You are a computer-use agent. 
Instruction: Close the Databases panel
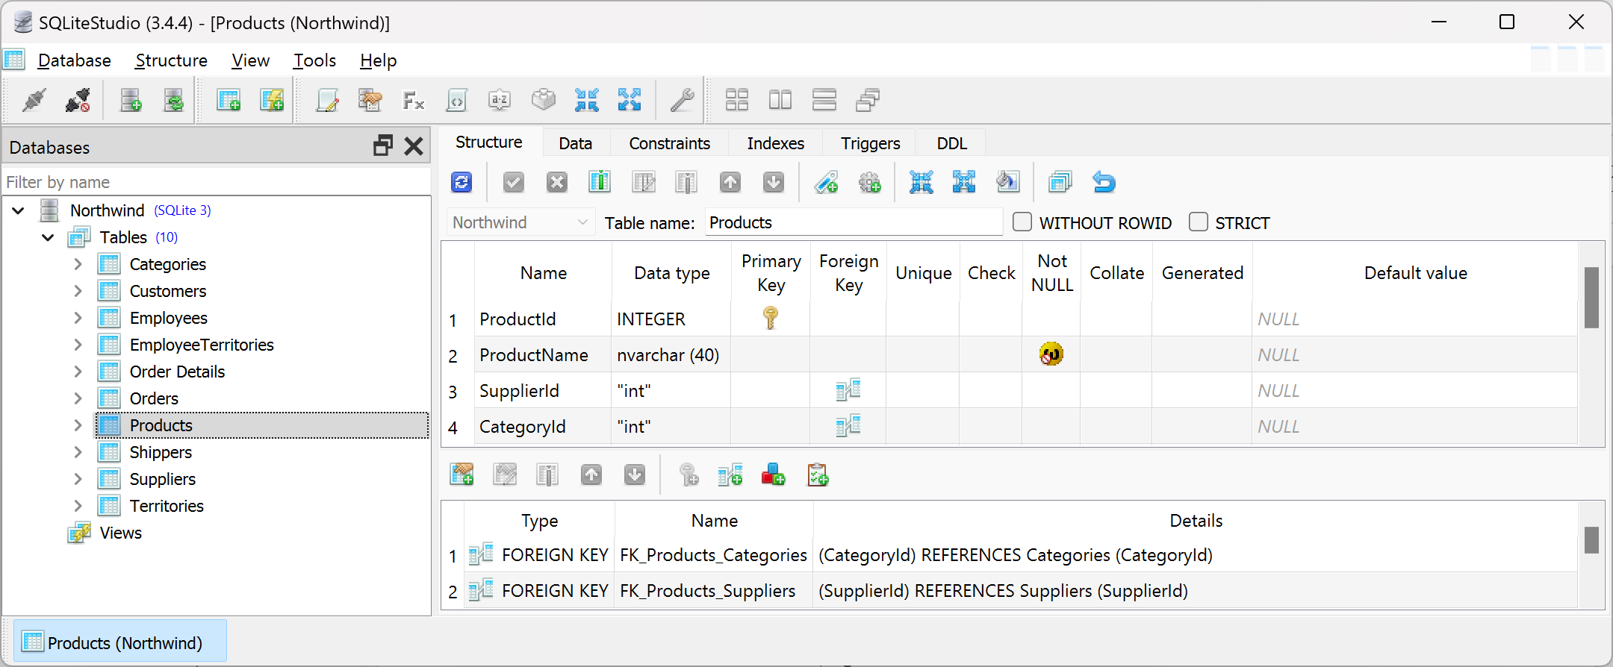[x=414, y=146]
